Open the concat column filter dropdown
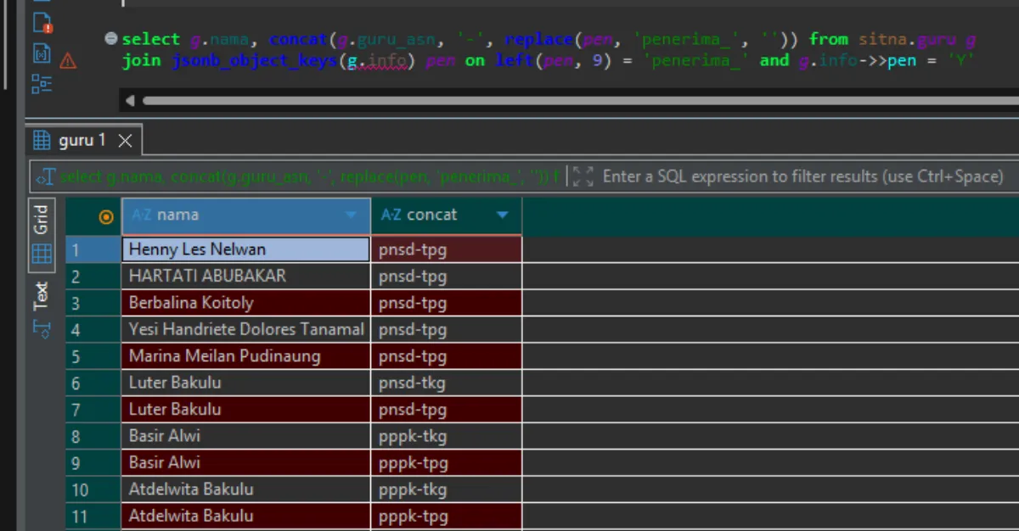 [x=502, y=215]
